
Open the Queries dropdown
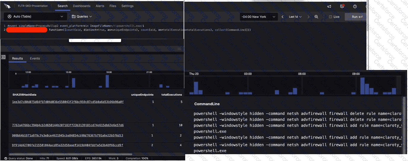click(82, 17)
